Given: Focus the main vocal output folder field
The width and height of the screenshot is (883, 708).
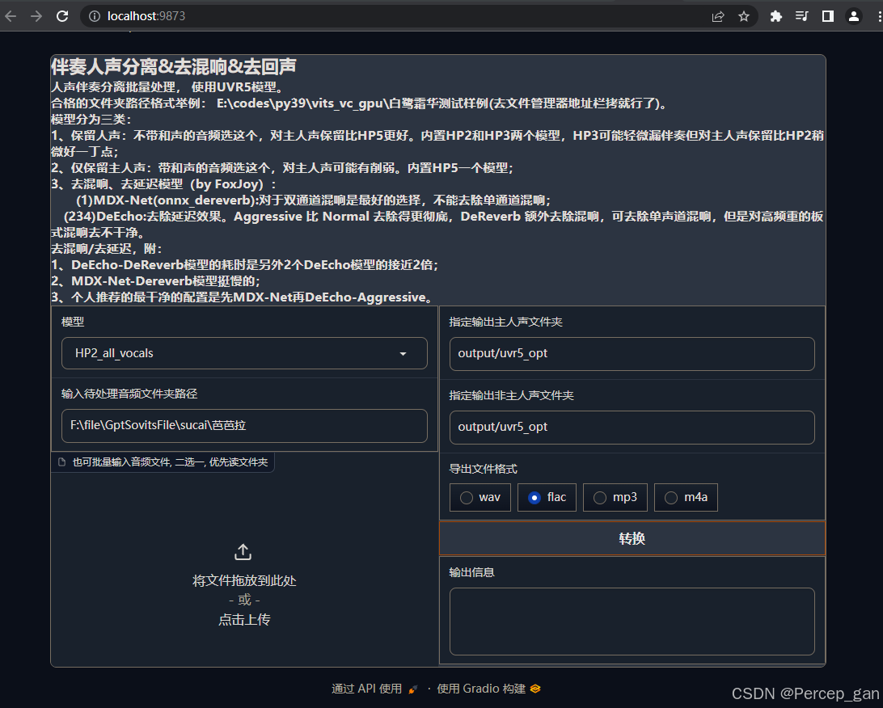Looking at the screenshot, I should [x=632, y=354].
